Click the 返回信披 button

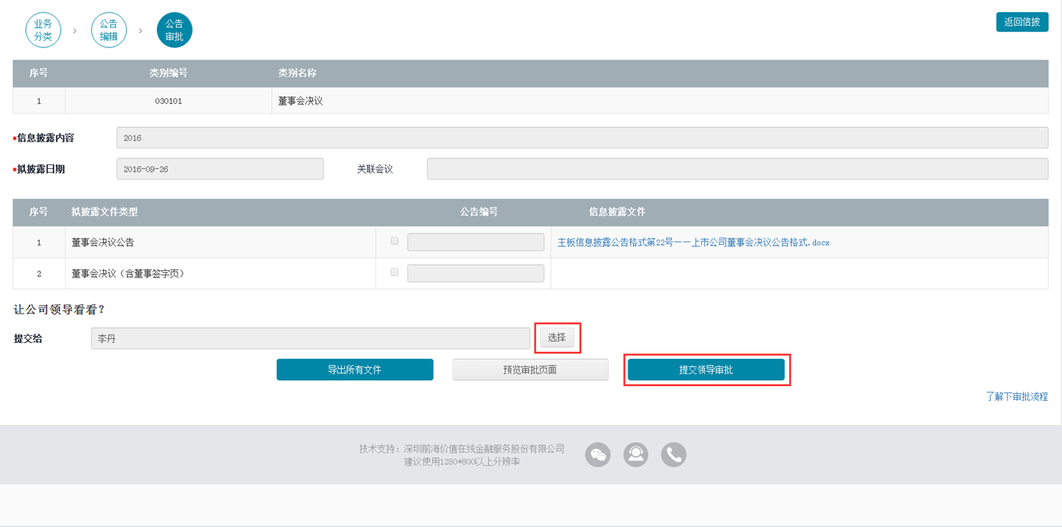(1022, 22)
